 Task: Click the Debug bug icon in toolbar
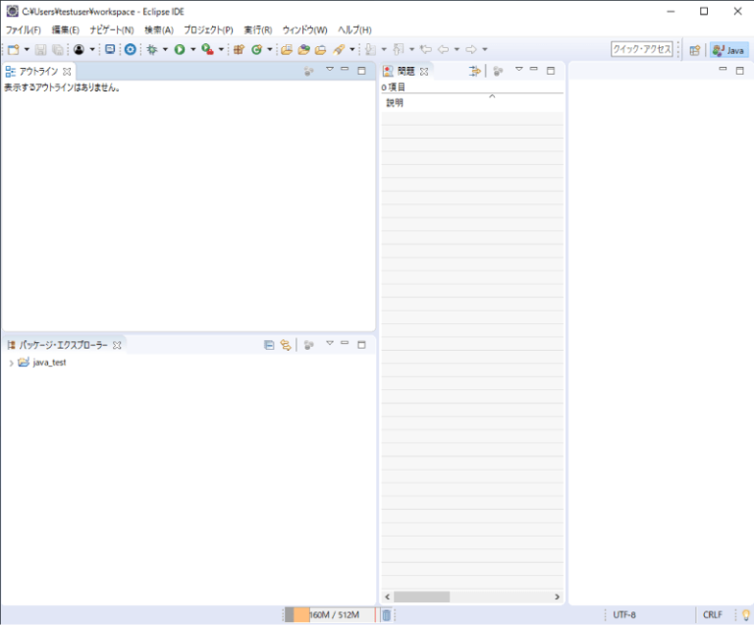(152, 49)
